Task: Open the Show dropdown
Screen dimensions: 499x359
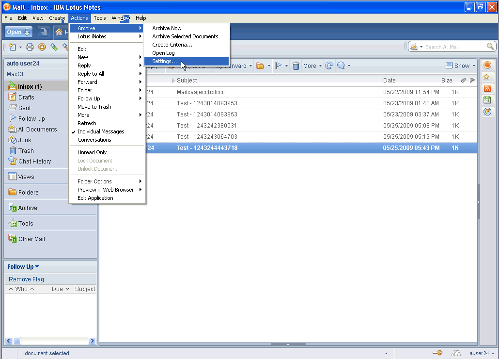Action: click(x=461, y=65)
